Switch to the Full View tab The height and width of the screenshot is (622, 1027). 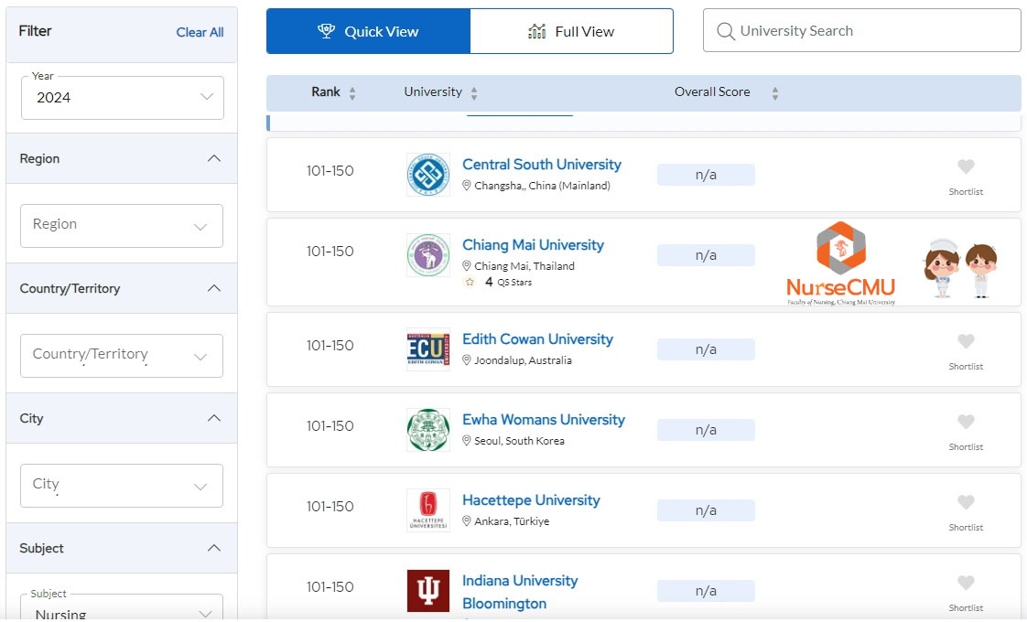coord(571,32)
